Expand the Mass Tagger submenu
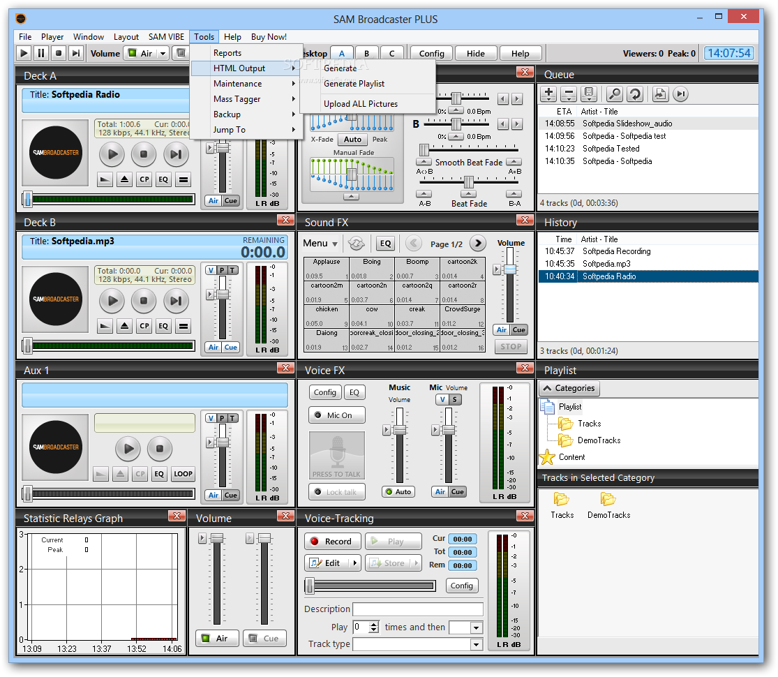778x677 pixels. (246, 99)
